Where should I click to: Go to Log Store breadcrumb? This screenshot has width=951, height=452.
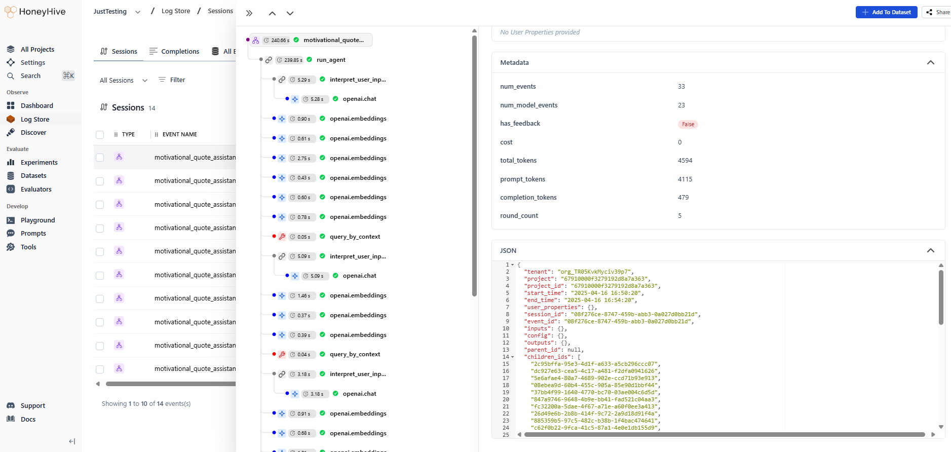click(x=176, y=11)
